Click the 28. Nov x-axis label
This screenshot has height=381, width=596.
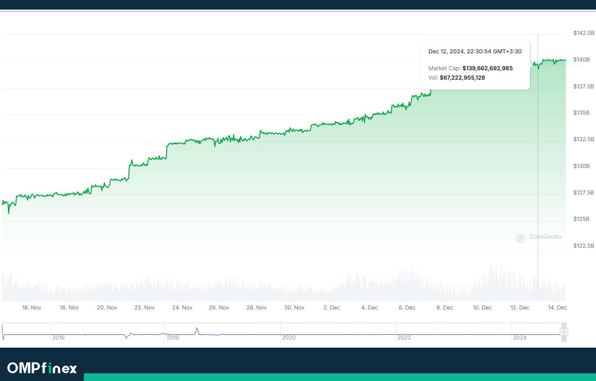coord(256,308)
